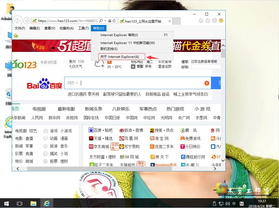279x208 pixels.
Task: Open a new blank tab
Action: [x=176, y=21]
